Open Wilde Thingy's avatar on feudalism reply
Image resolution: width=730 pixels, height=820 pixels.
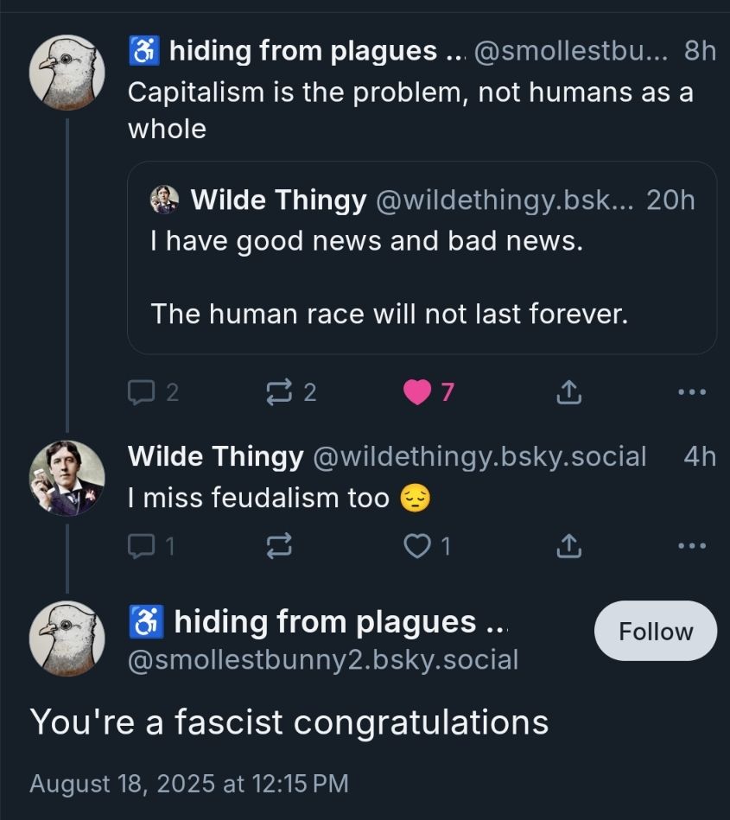click(67, 479)
